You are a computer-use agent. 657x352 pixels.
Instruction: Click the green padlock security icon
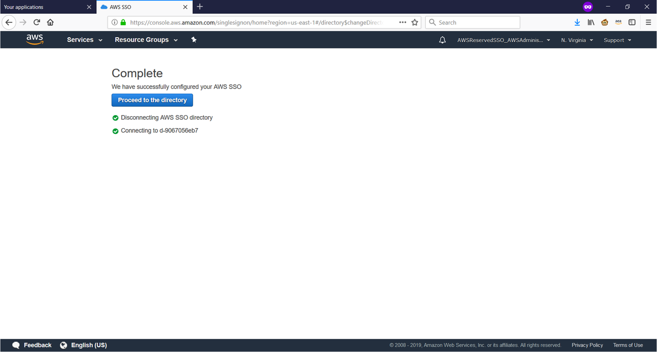pyautogui.click(x=123, y=23)
